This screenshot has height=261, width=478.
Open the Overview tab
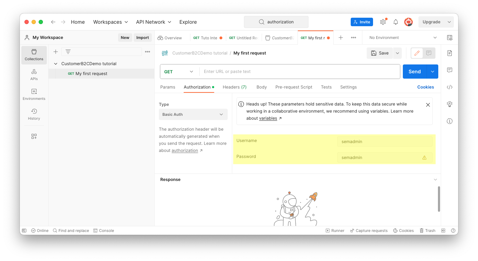click(170, 38)
